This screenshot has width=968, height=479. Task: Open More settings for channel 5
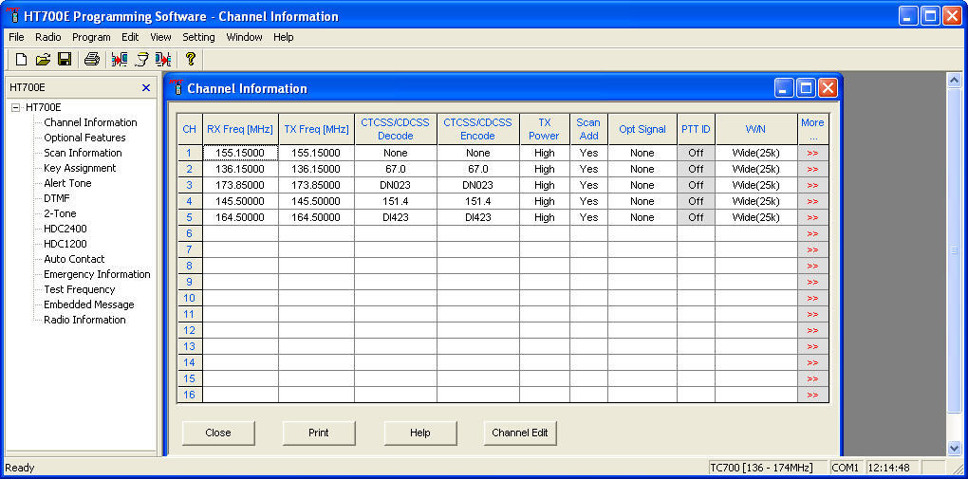coord(812,217)
